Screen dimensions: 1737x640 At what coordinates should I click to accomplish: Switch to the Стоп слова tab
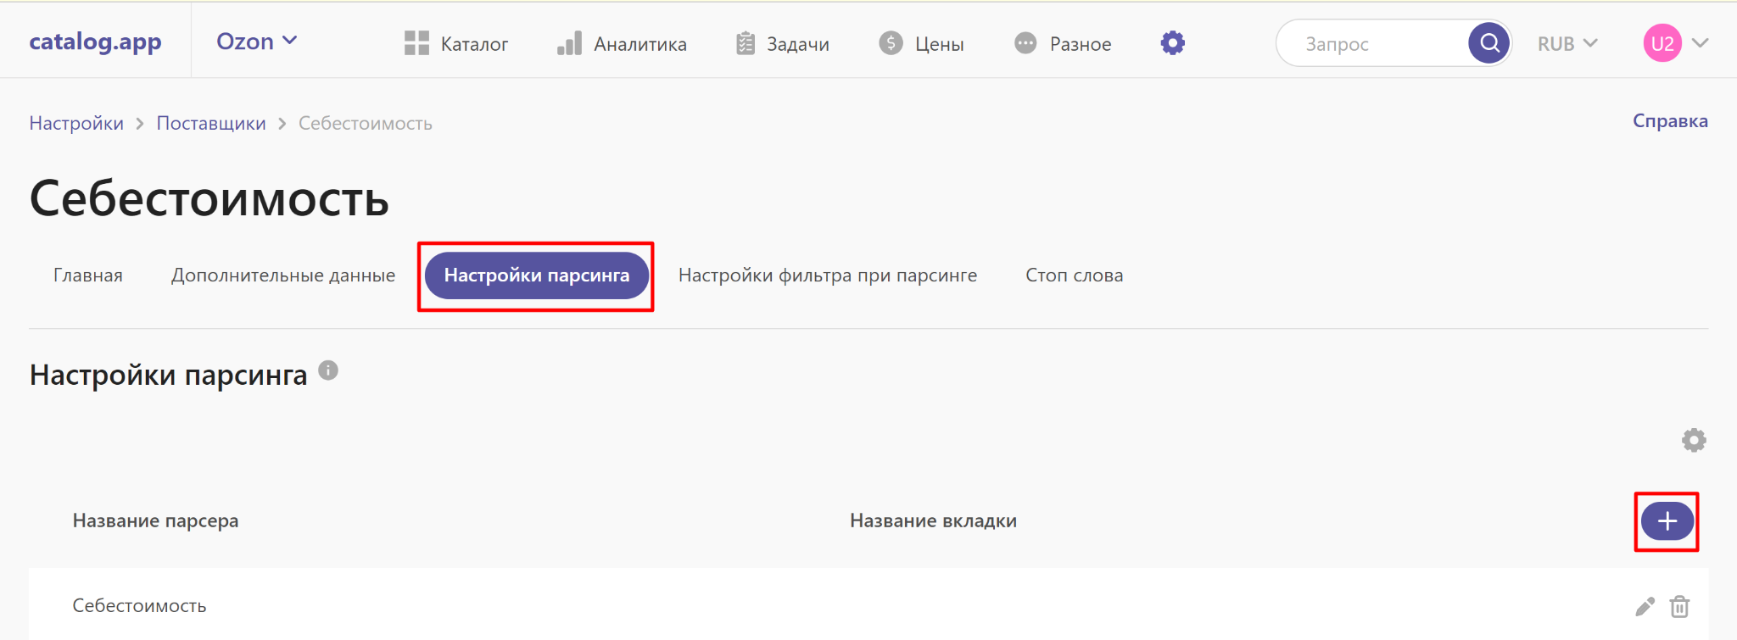coord(1074,275)
